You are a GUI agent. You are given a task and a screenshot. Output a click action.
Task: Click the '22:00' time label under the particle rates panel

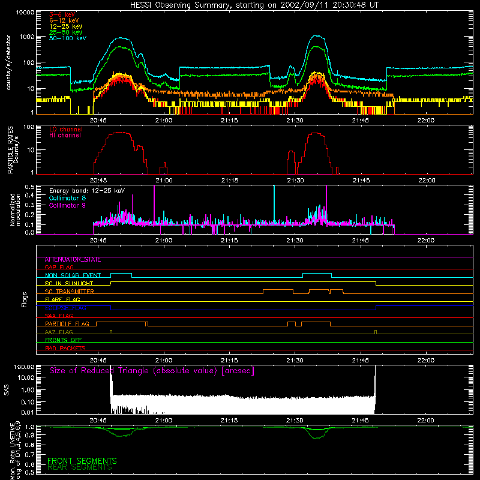[x=427, y=181]
